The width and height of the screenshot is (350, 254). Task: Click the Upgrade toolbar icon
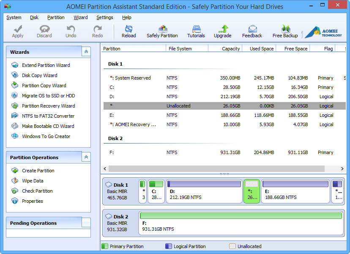point(222,31)
